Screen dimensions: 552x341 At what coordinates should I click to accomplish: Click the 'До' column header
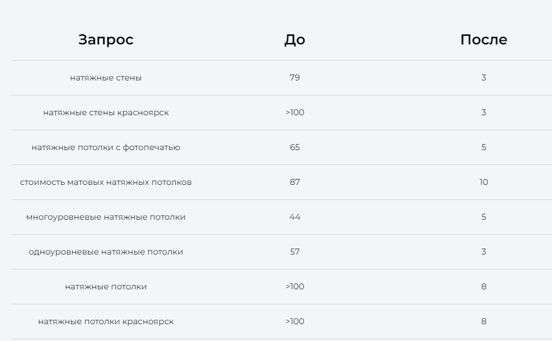click(295, 40)
